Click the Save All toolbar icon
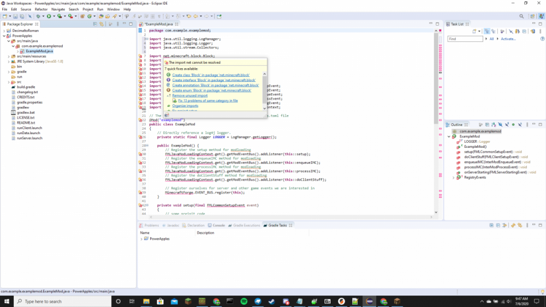The height and width of the screenshot is (307, 546). [22, 16]
